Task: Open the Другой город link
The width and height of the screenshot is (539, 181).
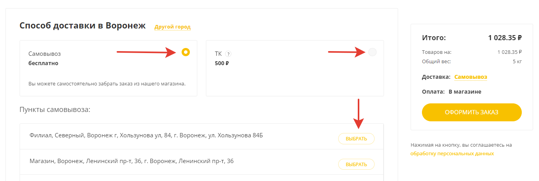Action: 172,27
